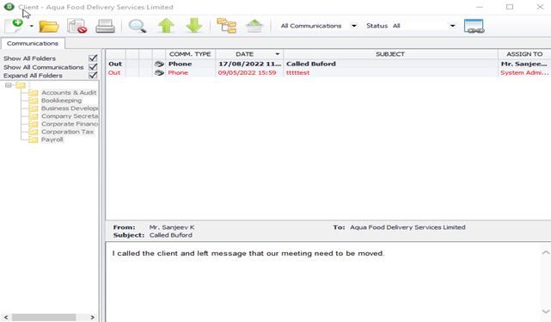The width and height of the screenshot is (551, 322).
Task: Open the dropdown arrow beside new communication
Action: click(x=32, y=26)
